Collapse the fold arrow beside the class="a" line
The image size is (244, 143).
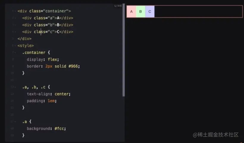click(15, 18)
